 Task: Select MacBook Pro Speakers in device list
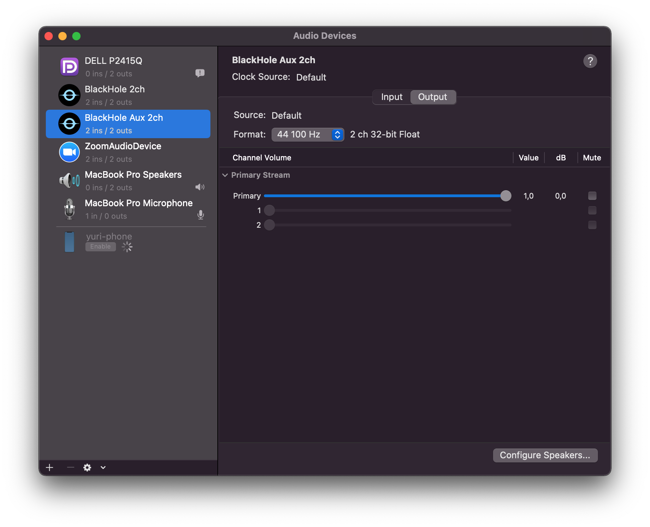[128, 181]
